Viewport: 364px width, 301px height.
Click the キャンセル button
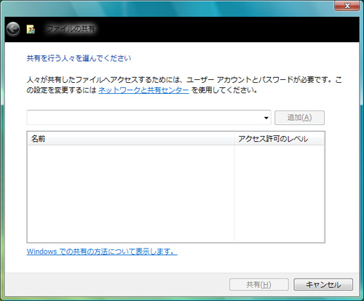tap(323, 284)
